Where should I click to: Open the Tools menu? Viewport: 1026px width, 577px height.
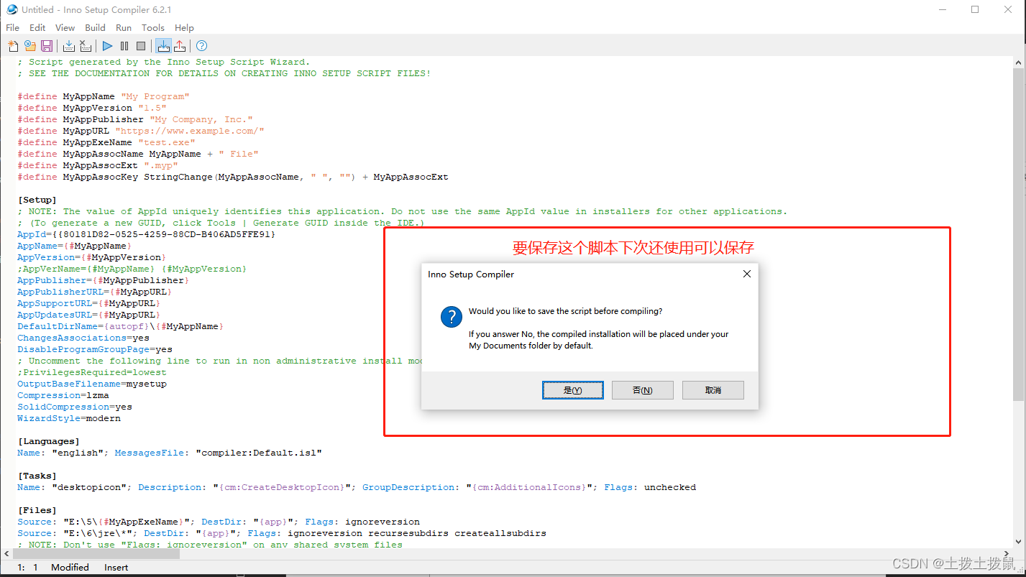click(153, 27)
